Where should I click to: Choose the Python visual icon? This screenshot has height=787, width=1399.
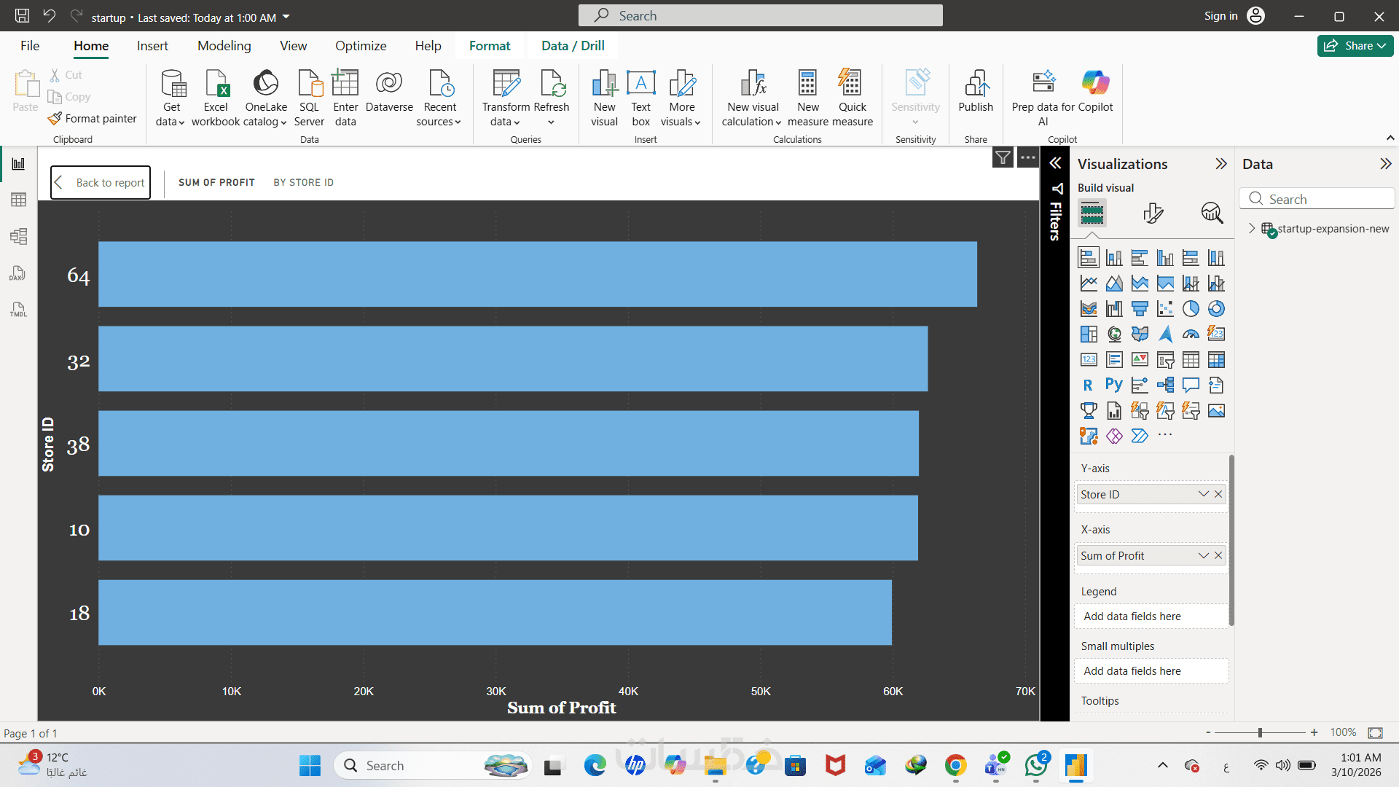[1113, 385]
